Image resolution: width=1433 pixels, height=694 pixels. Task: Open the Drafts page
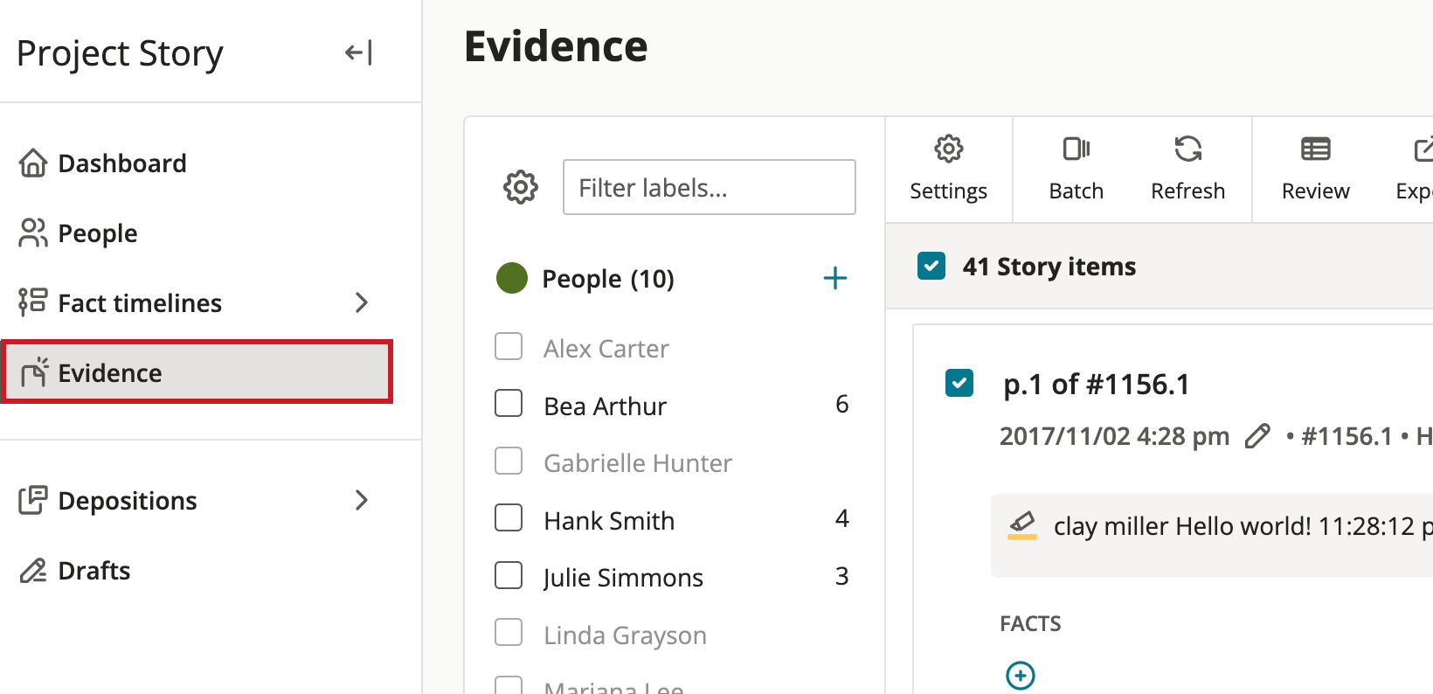tap(94, 571)
